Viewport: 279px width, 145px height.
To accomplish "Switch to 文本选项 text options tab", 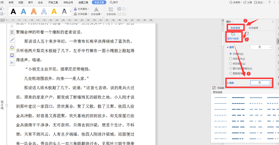I will pyautogui.click(x=253, y=28).
